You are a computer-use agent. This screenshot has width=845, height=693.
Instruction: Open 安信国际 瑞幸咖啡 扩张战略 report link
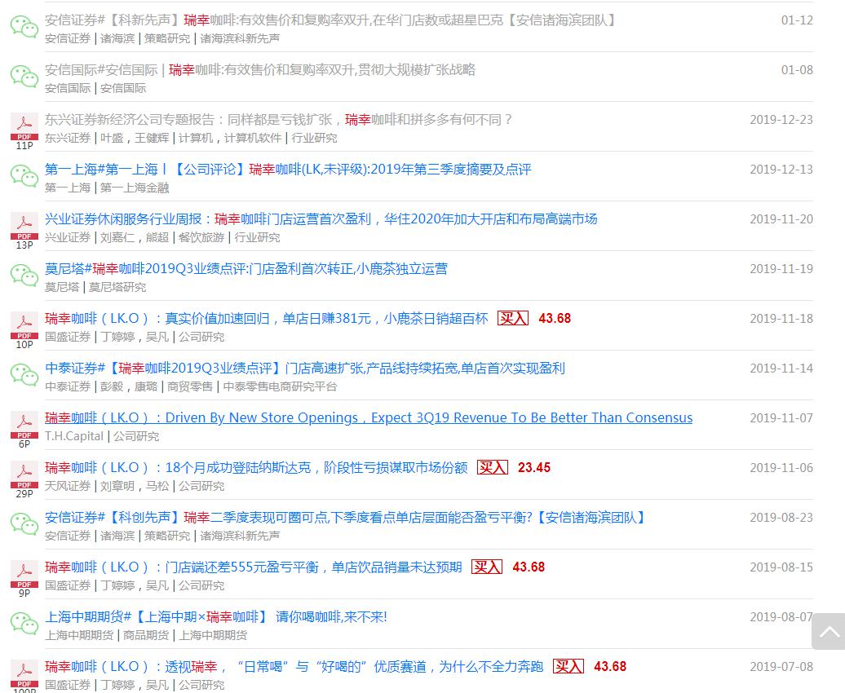click(260, 70)
